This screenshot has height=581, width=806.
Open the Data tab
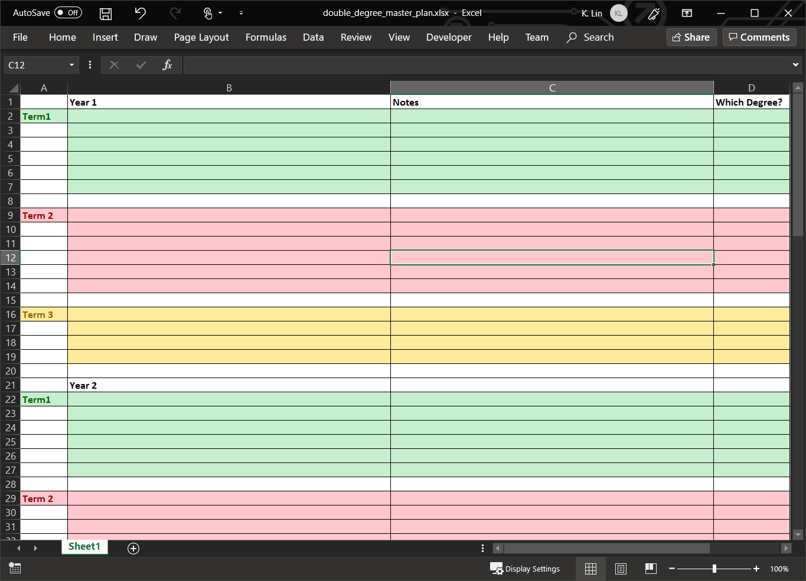pos(313,37)
